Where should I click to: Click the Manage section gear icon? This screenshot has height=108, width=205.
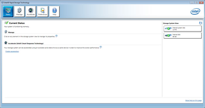point(6,32)
